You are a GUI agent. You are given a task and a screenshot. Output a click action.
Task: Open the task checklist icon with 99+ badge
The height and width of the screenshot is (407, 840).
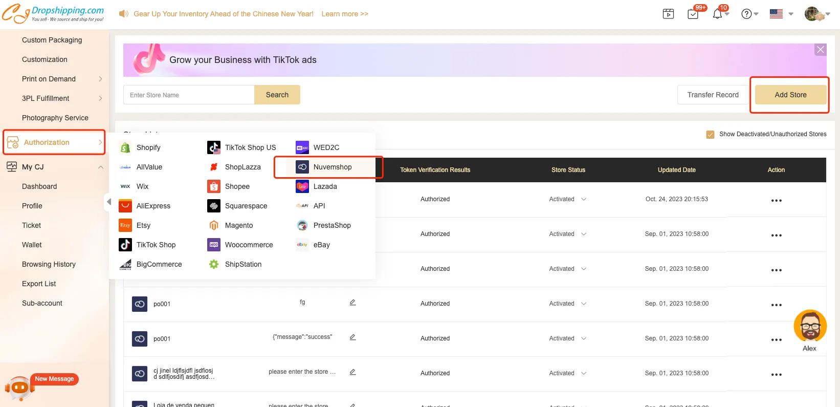coord(693,14)
